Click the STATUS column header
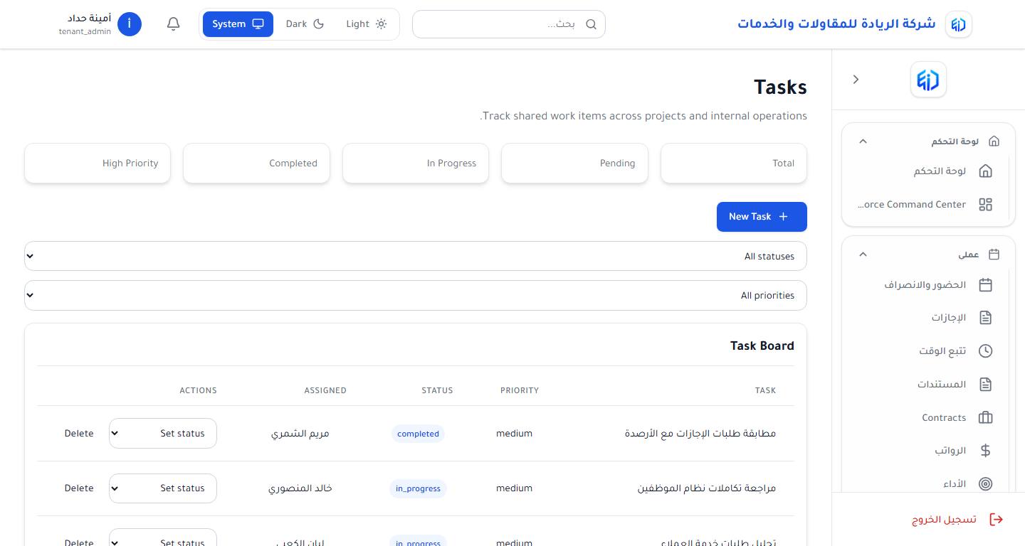This screenshot has height=546, width=1025. [437, 390]
